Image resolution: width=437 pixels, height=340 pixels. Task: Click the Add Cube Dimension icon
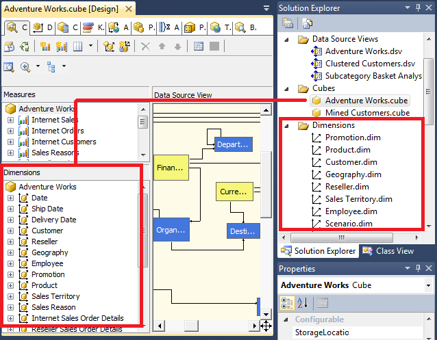click(x=109, y=47)
